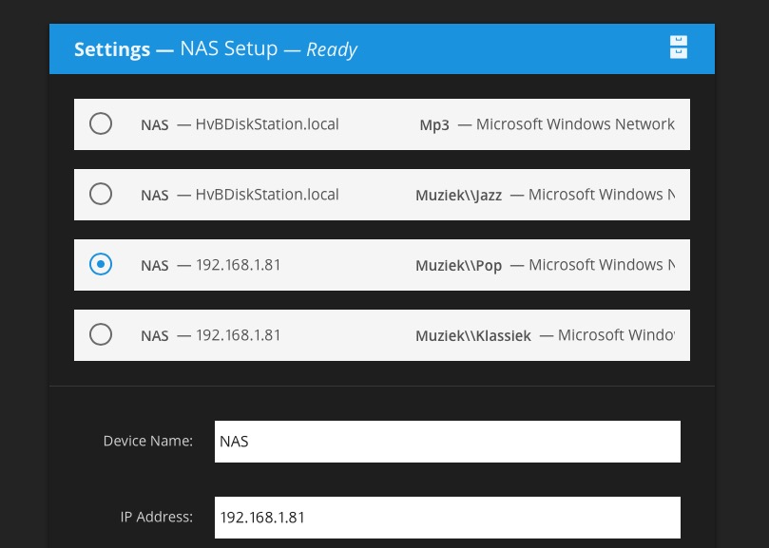Click the Ready status text in header
Screen dimensions: 769x548
pyautogui.click(x=332, y=49)
